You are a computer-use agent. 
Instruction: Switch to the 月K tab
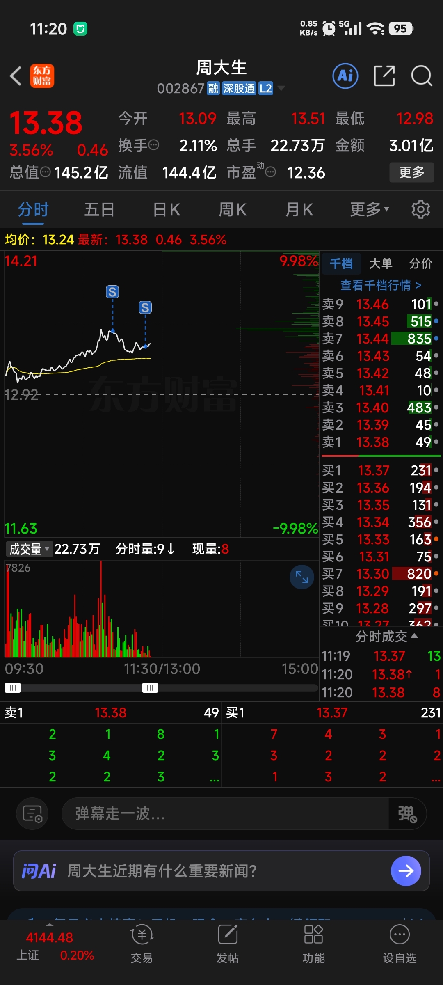(x=299, y=209)
